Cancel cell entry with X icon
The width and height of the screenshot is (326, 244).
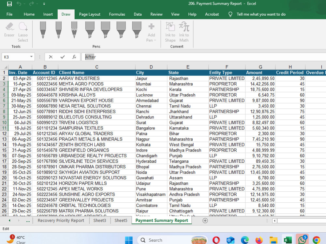[x=51, y=57]
